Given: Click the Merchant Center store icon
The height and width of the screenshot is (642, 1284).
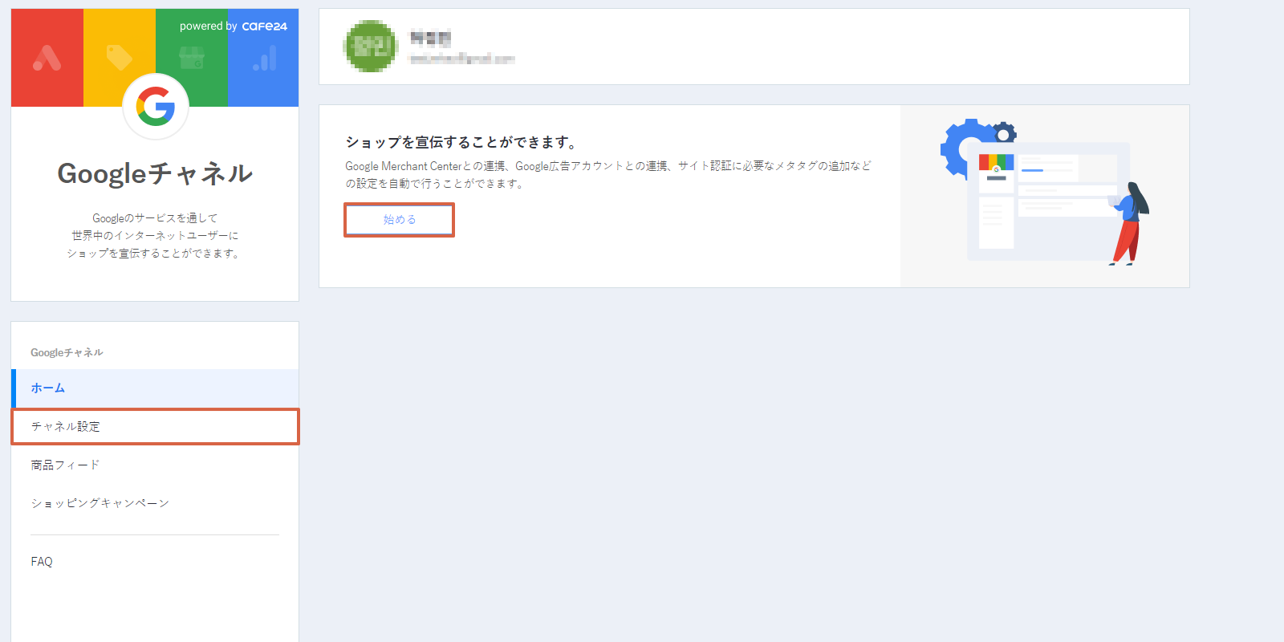Looking at the screenshot, I should [191, 58].
